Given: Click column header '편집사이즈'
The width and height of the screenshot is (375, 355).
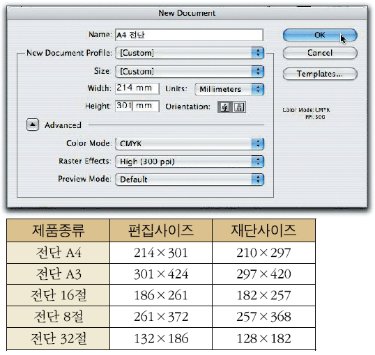Looking at the screenshot, I should (x=161, y=230).
